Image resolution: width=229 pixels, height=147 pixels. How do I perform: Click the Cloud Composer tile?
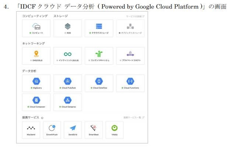(36, 102)
